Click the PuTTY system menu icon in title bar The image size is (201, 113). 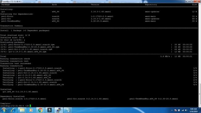1,1
